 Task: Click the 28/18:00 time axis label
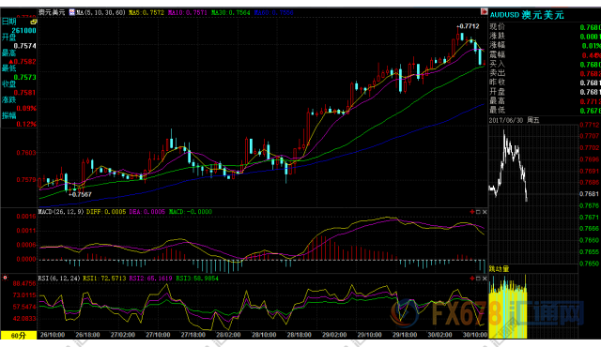(x=299, y=335)
